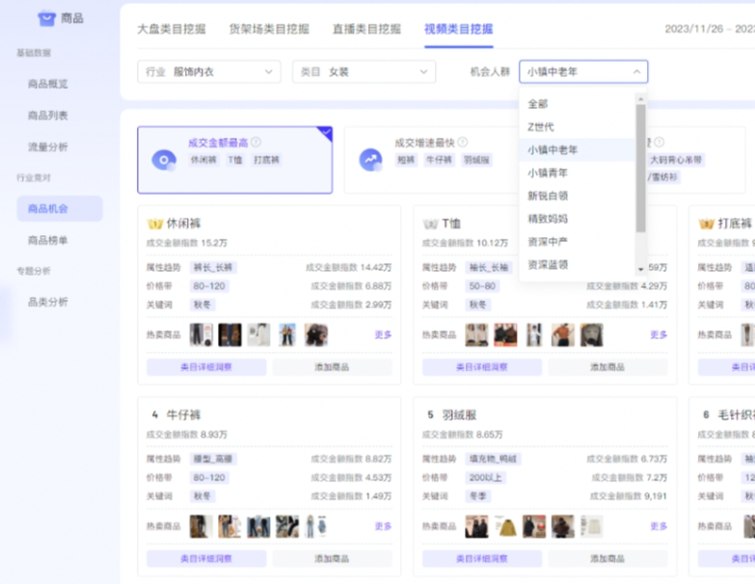Image resolution: width=755 pixels, height=584 pixels.
Task: Collapse the 机会人群 小镇中老年 dropdown
Action: pos(582,72)
